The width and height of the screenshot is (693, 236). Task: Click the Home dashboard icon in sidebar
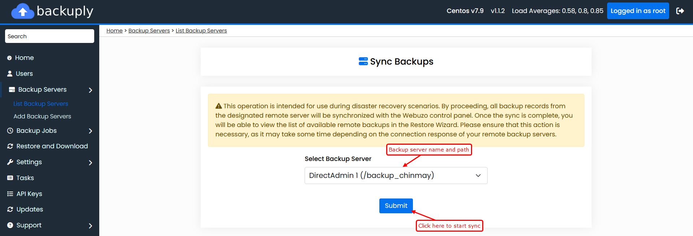click(x=9, y=58)
